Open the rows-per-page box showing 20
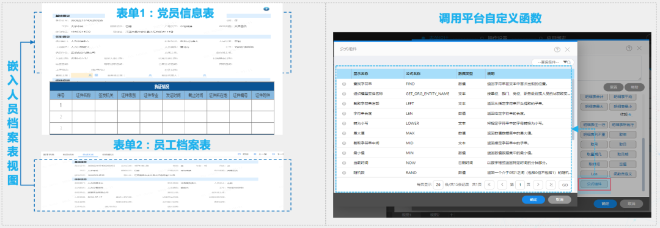The height and width of the screenshot is (228, 660). click(x=438, y=184)
